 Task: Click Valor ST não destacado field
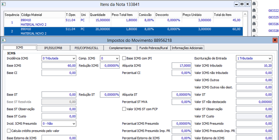pos(254,102)
